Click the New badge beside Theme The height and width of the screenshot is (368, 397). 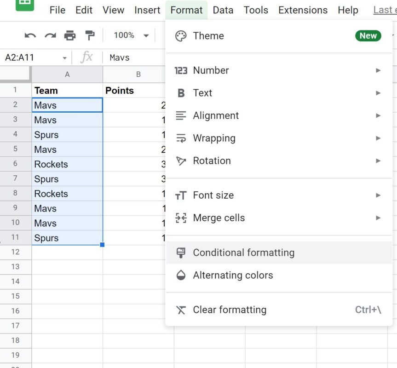[368, 36]
